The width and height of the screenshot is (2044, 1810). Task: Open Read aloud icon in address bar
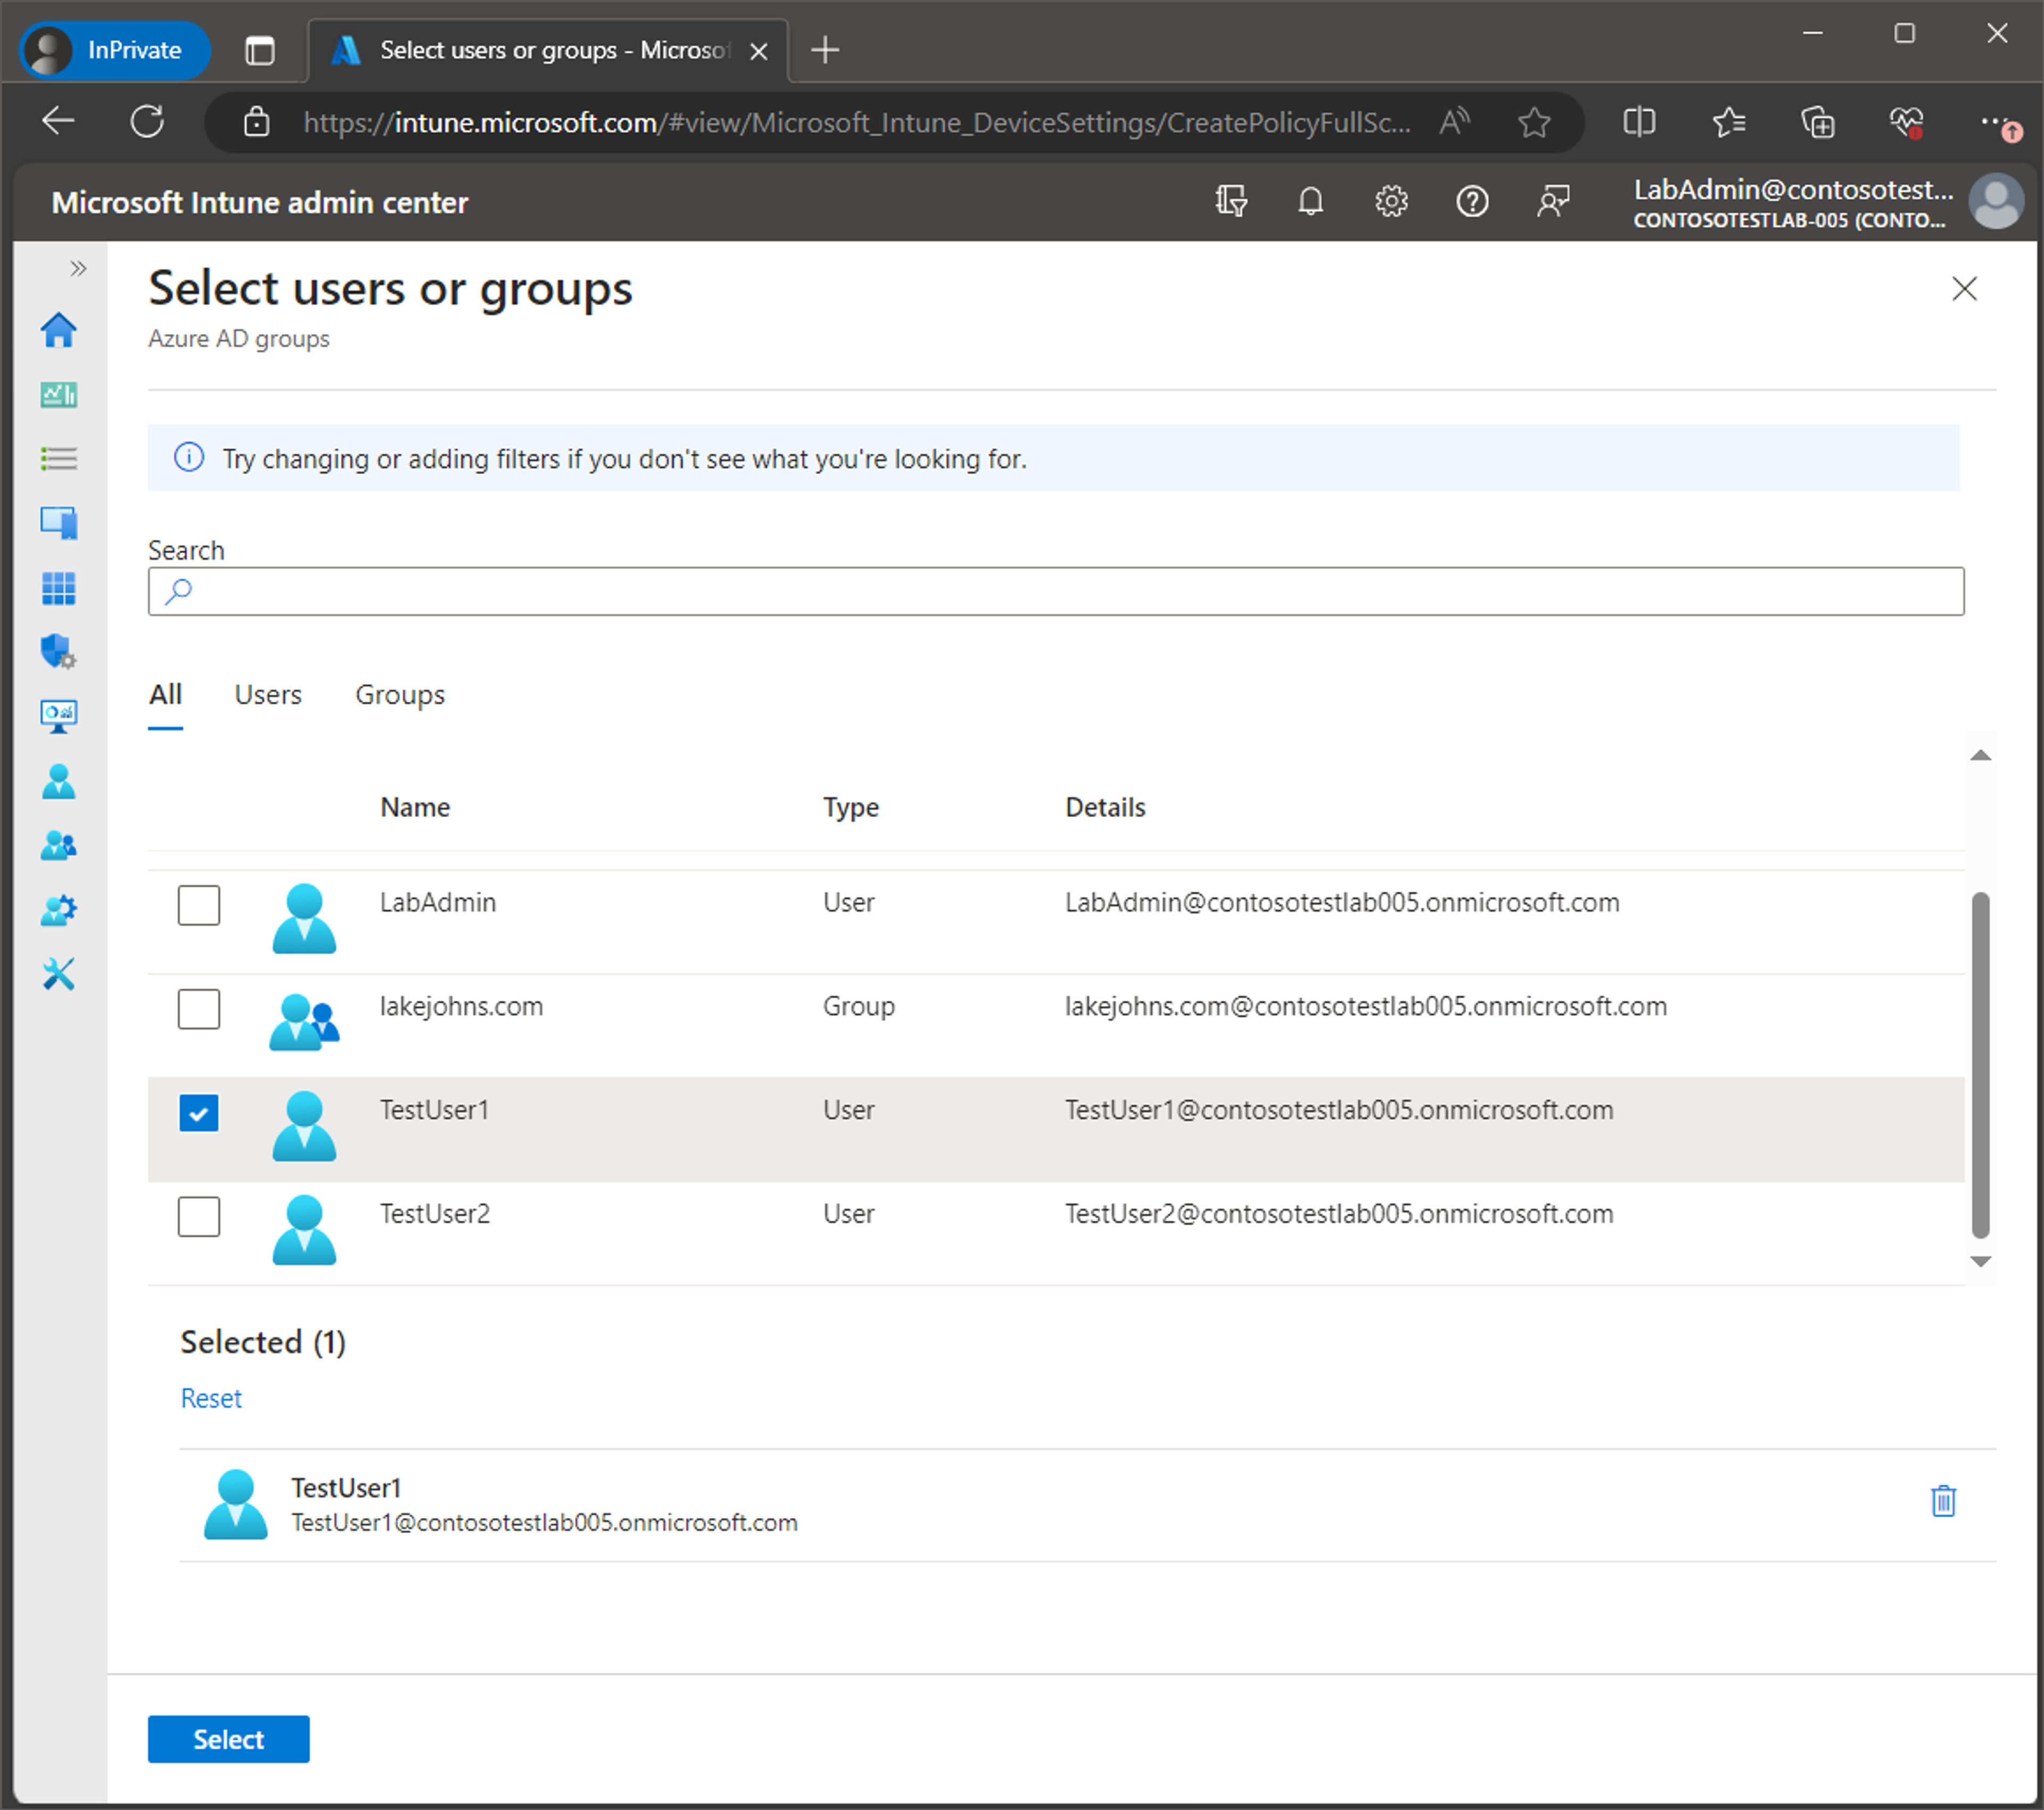(1454, 122)
